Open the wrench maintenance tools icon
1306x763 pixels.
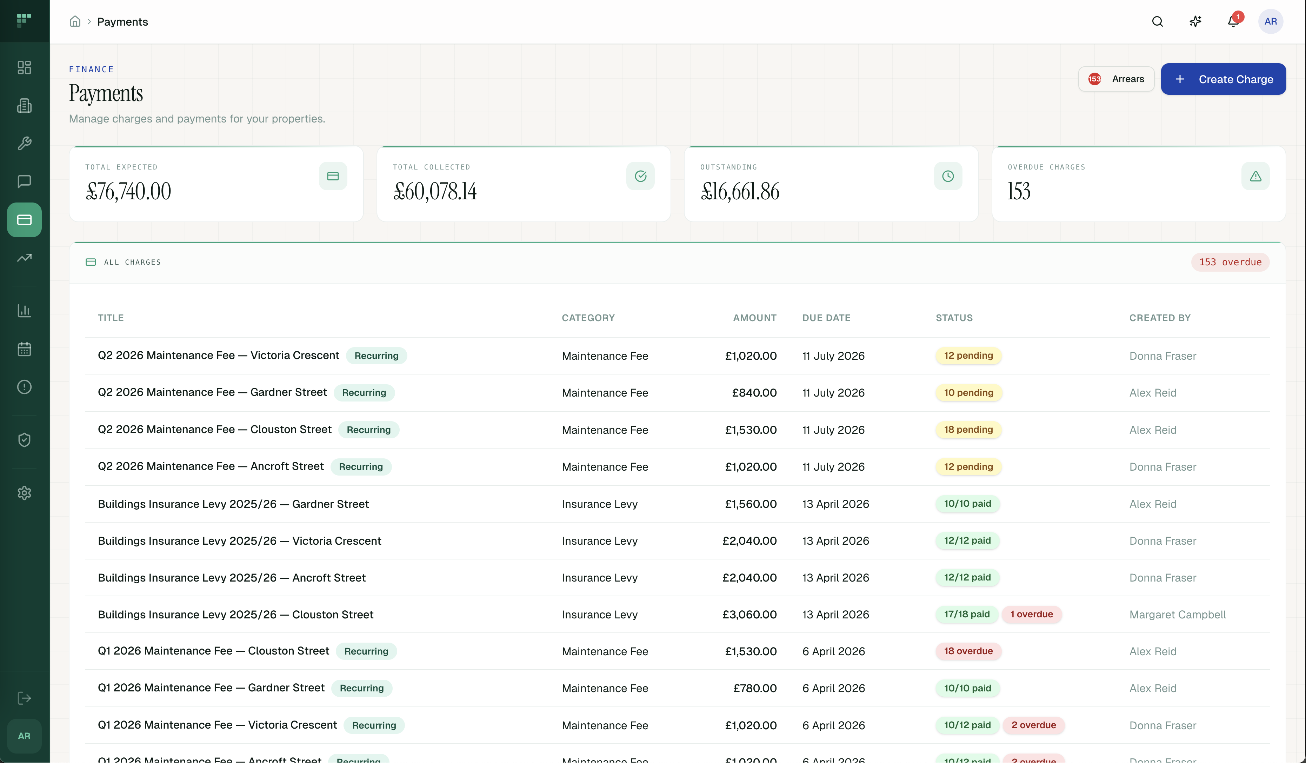click(x=24, y=144)
